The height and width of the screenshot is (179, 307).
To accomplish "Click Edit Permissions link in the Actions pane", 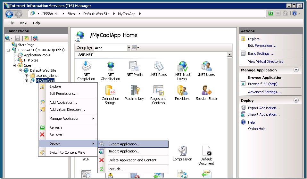I will point(262,45).
